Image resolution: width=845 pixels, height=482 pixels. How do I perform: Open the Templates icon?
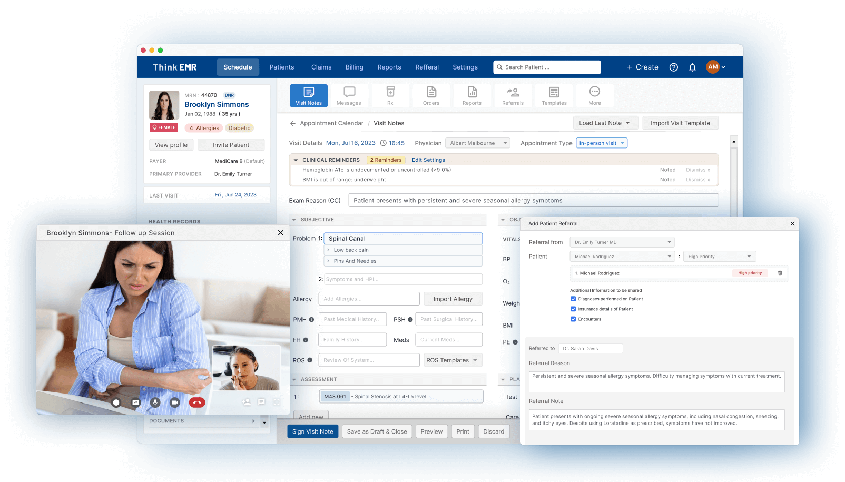pyautogui.click(x=554, y=95)
